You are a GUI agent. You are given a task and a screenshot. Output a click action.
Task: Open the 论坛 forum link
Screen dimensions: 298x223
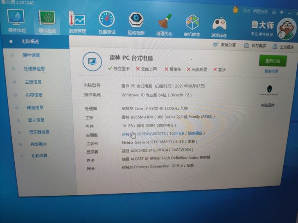[246, 11]
